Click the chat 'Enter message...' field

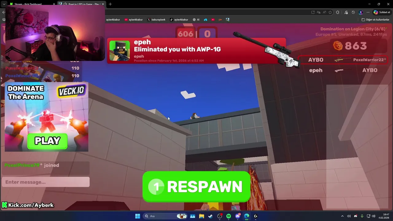46,182
